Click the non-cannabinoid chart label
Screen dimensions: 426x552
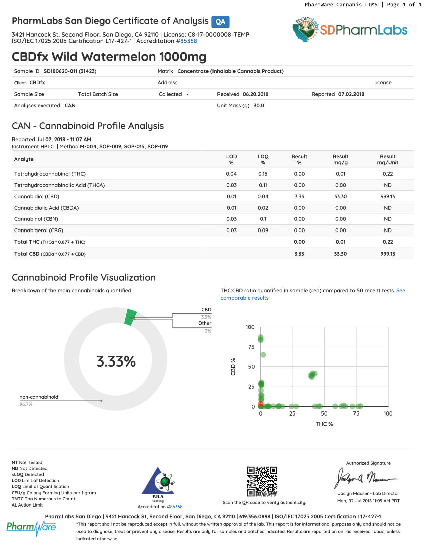pos(39,397)
